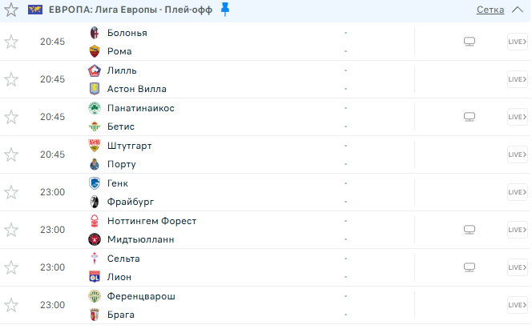Click TV icon for Panathinaikos–Betis match

(470, 117)
